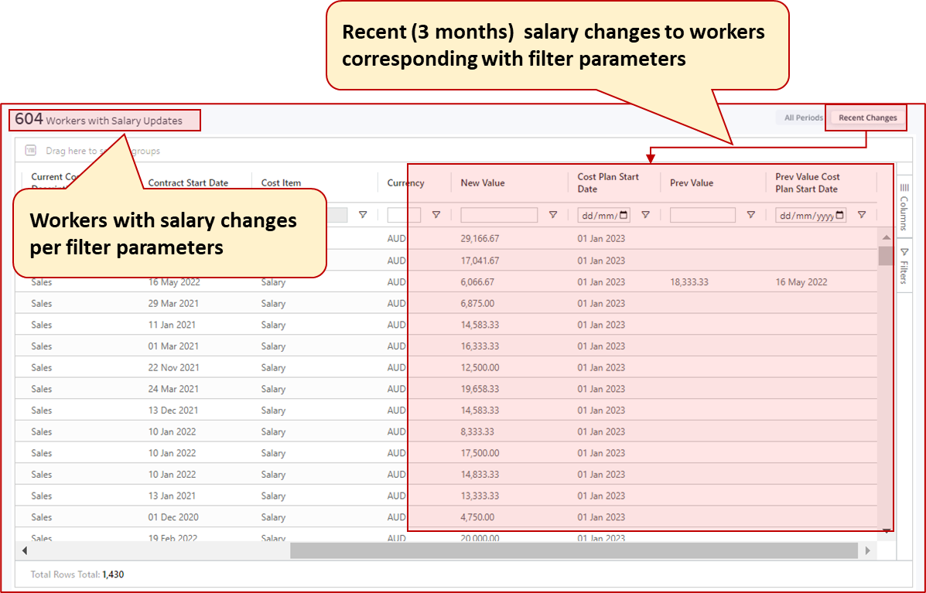Open the filter funnel for New Value column

click(552, 215)
